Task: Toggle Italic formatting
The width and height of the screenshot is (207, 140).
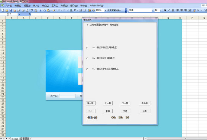Action: pyautogui.click(x=169, y=10)
